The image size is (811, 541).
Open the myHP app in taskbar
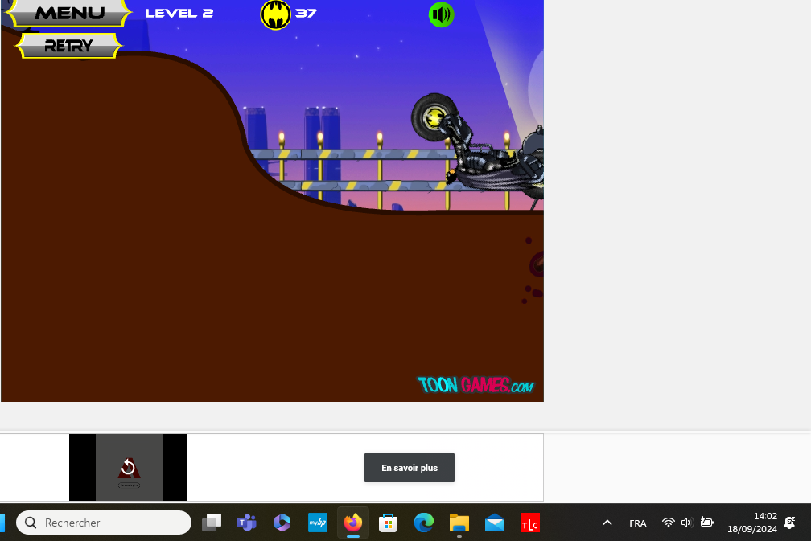tap(317, 523)
